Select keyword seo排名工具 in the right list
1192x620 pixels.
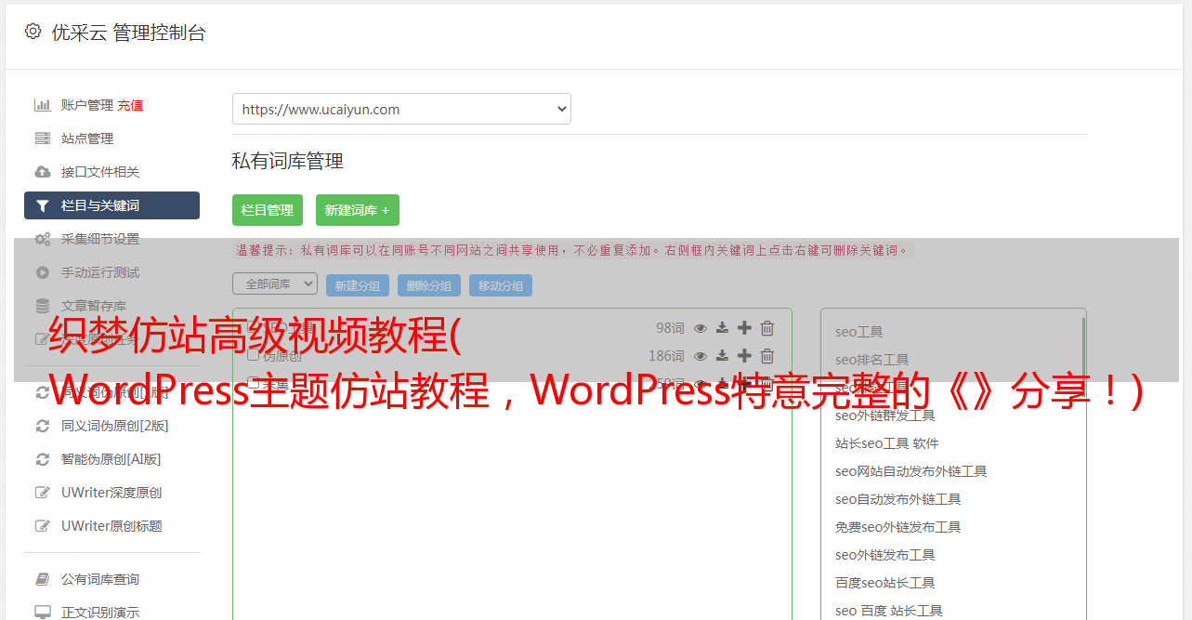click(872, 360)
